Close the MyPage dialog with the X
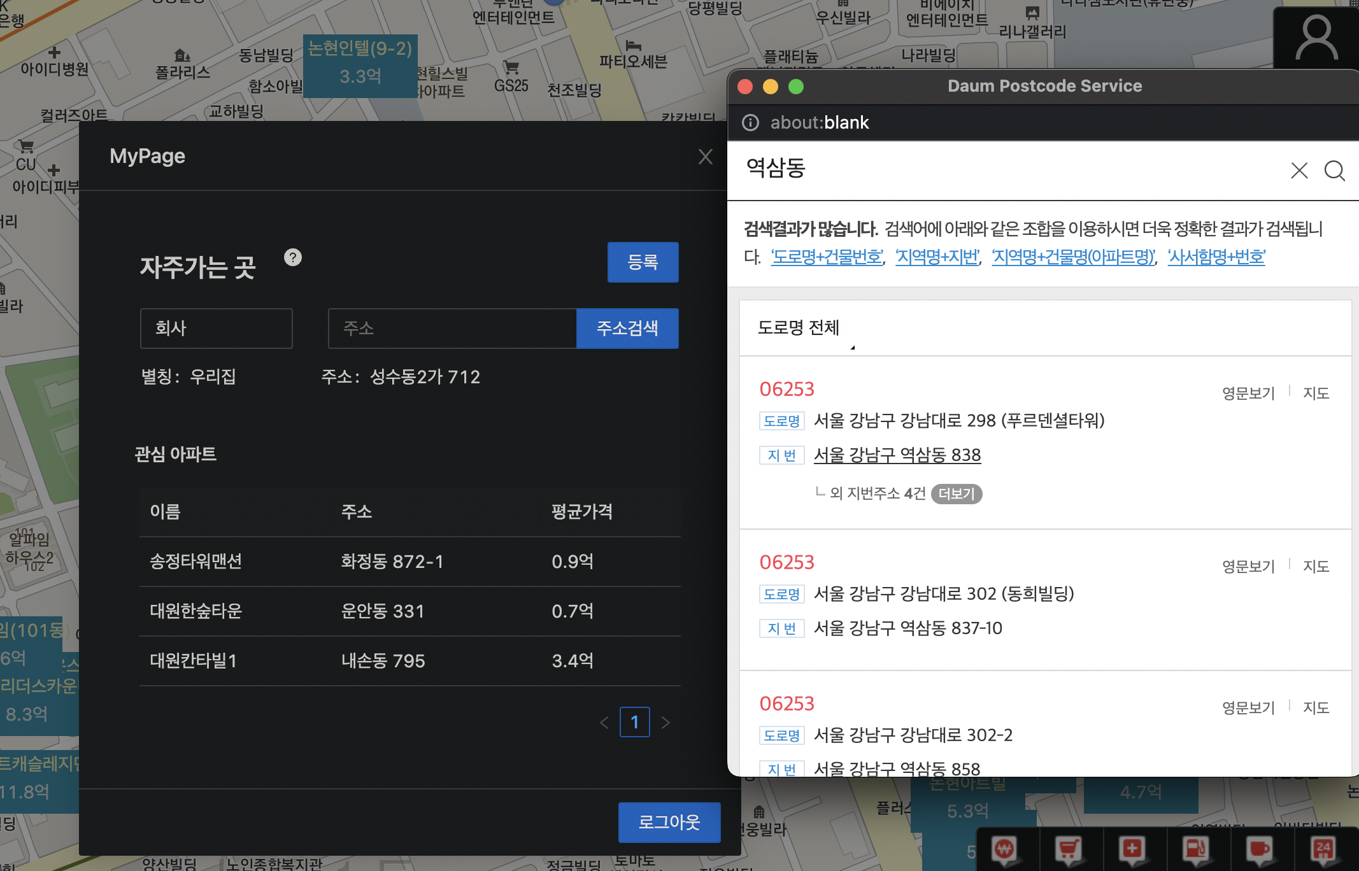This screenshot has width=1359, height=871. (x=705, y=157)
